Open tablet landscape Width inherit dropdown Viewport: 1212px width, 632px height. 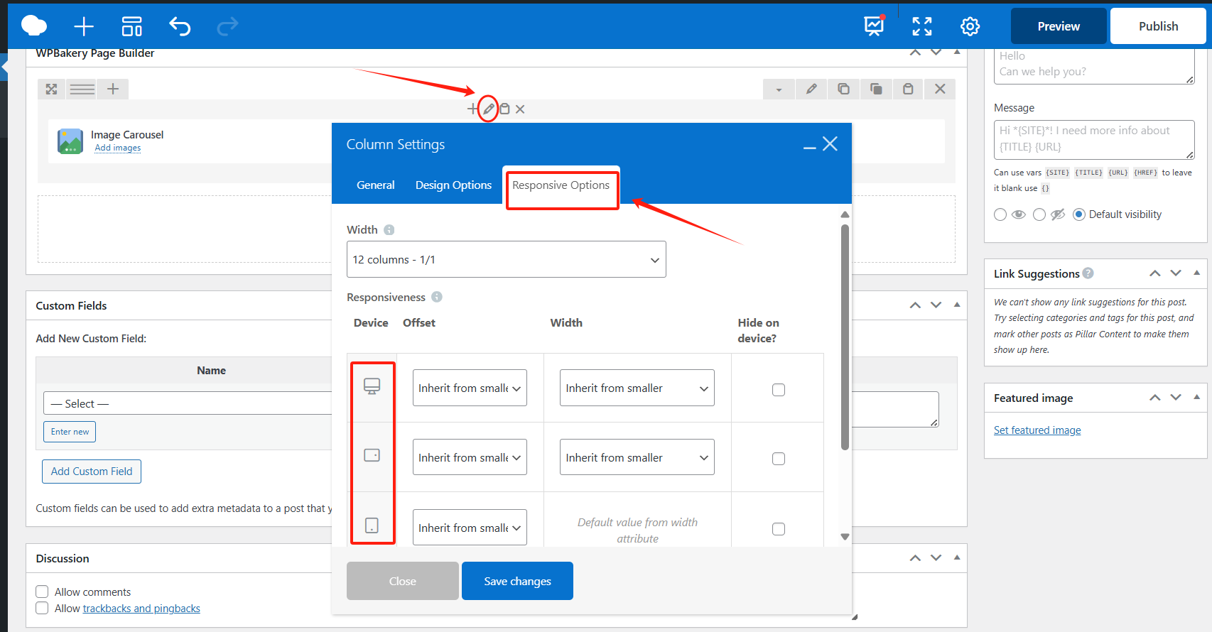[x=637, y=458]
